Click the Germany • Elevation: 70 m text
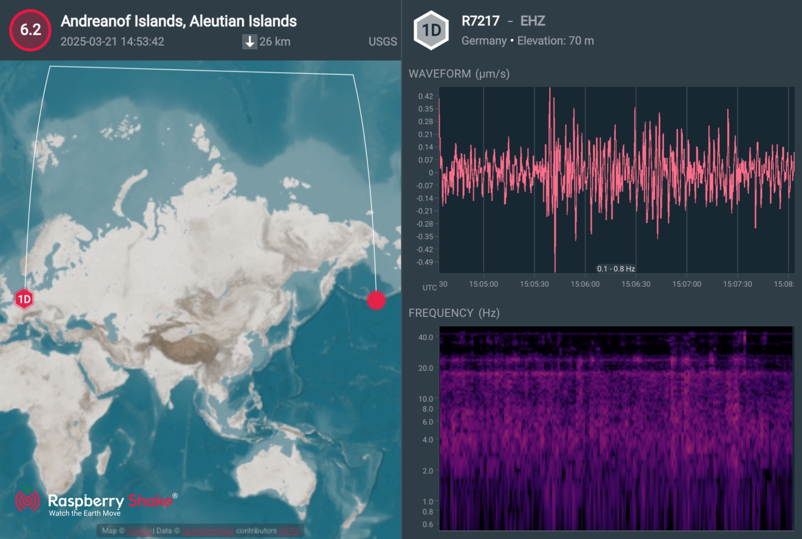 coord(528,41)
